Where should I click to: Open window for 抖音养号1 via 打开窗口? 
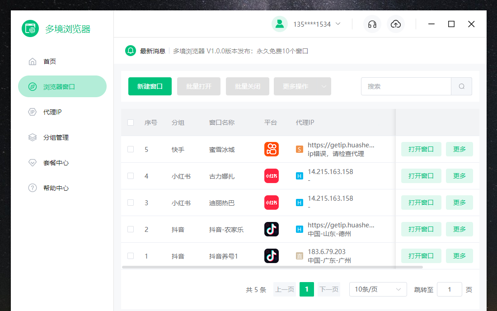pos(421,255)
